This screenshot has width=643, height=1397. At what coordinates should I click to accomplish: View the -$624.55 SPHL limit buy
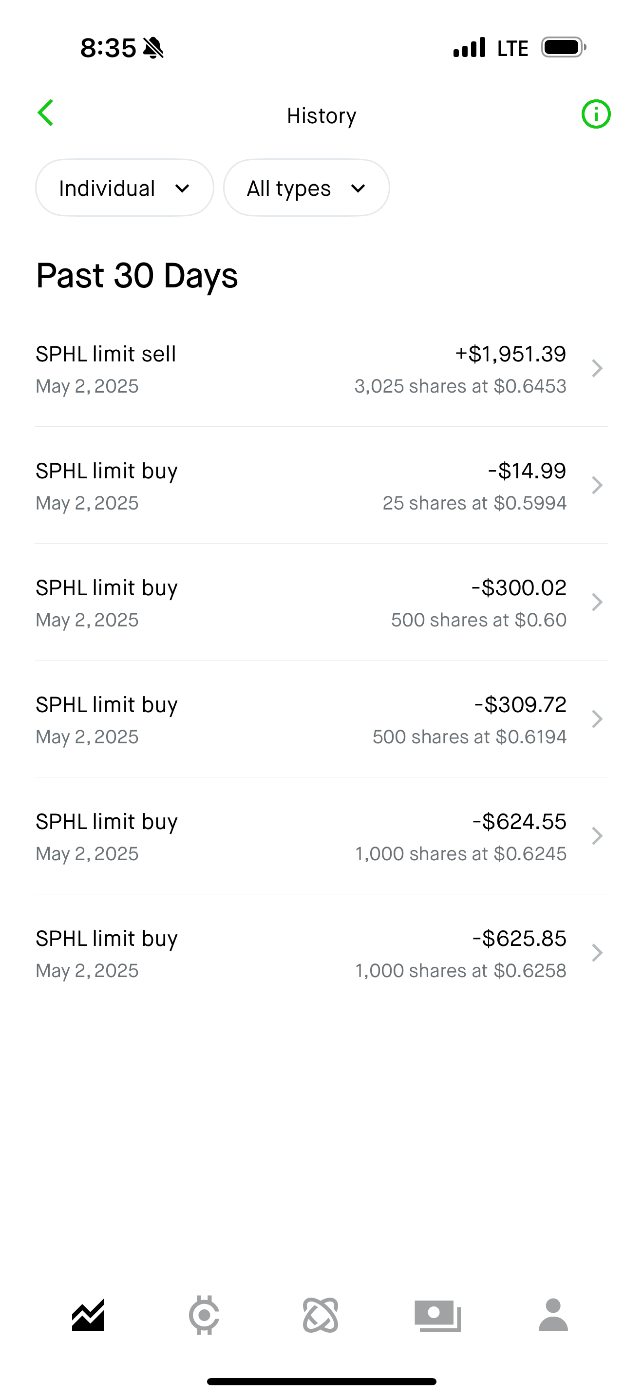[321, 836]
